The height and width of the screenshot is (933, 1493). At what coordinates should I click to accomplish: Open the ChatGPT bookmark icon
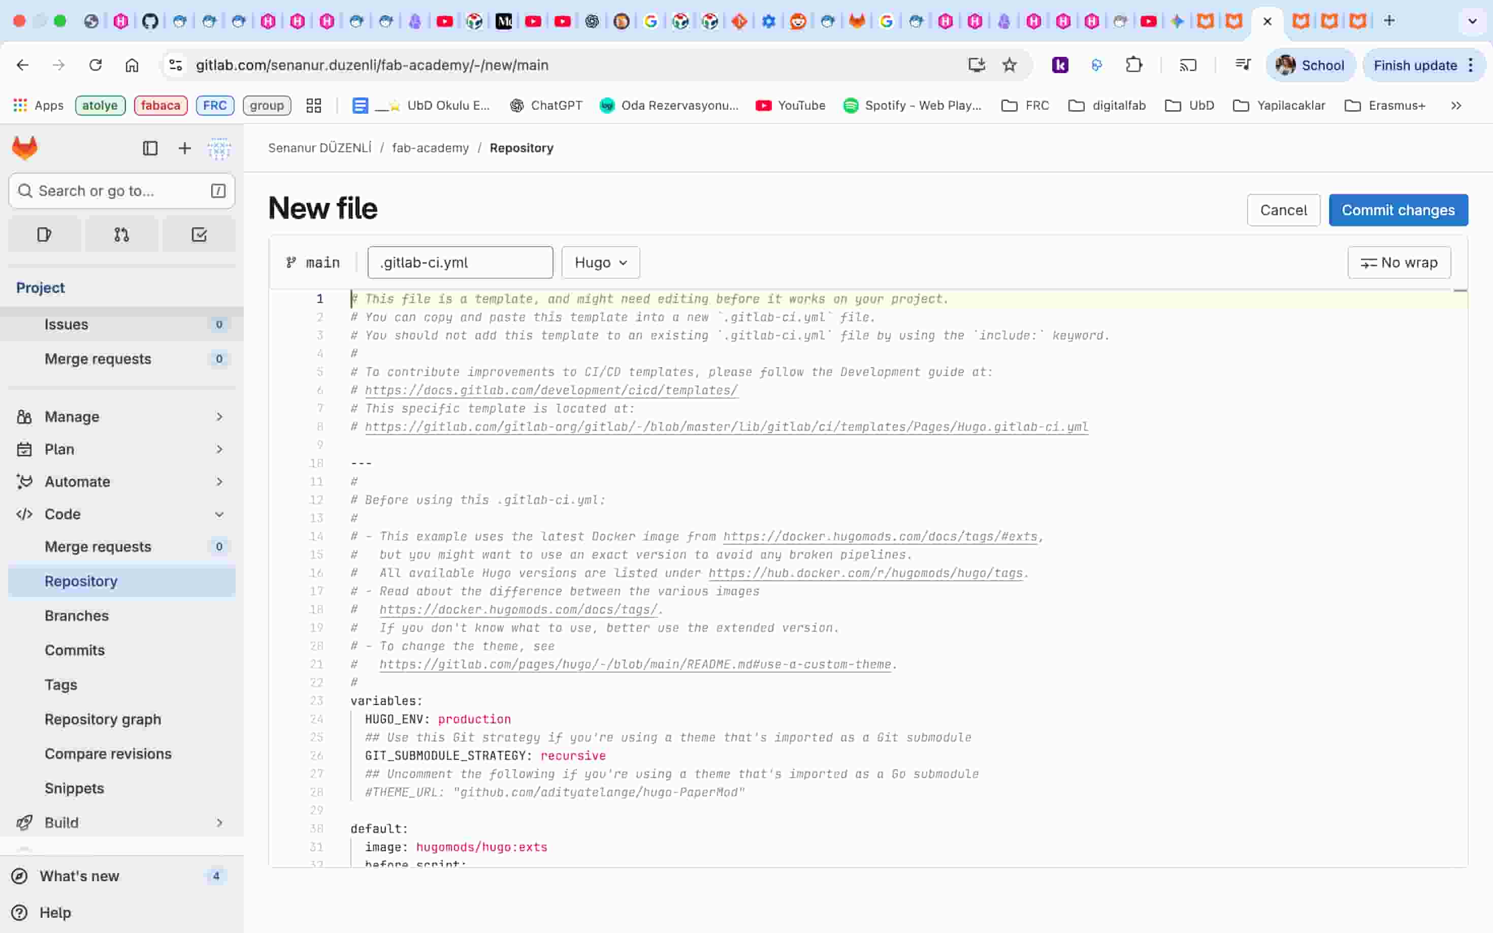[516, 105]
